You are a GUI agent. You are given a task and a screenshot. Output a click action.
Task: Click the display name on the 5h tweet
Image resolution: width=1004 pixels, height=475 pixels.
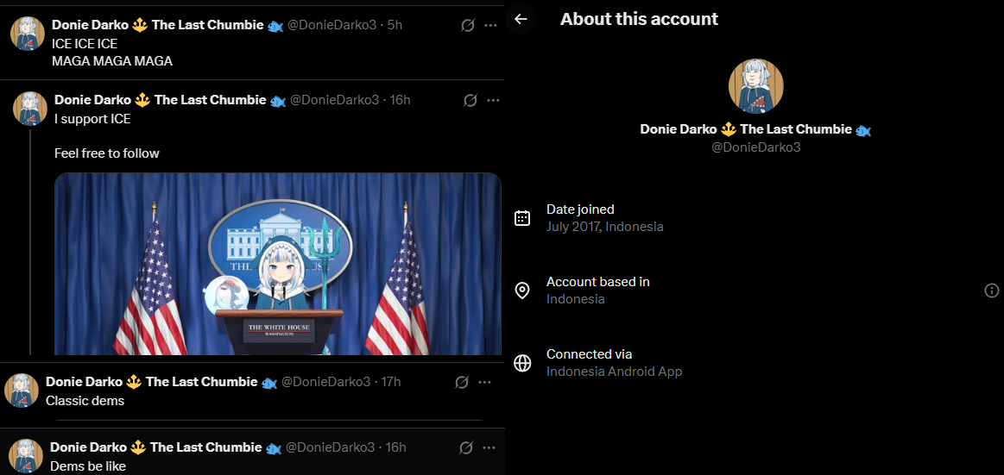[x=167, y=25]
